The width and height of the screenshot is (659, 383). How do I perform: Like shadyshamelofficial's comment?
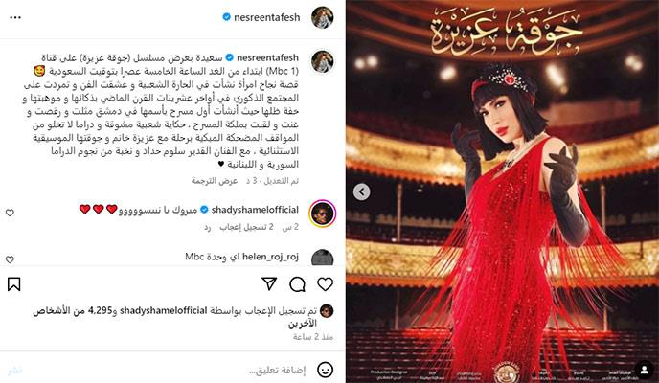point(10,213)
